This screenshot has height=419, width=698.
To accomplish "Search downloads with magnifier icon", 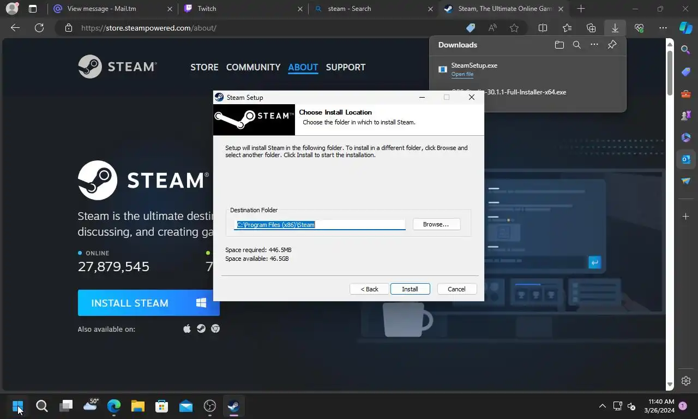I will click(x=577, y=45).
